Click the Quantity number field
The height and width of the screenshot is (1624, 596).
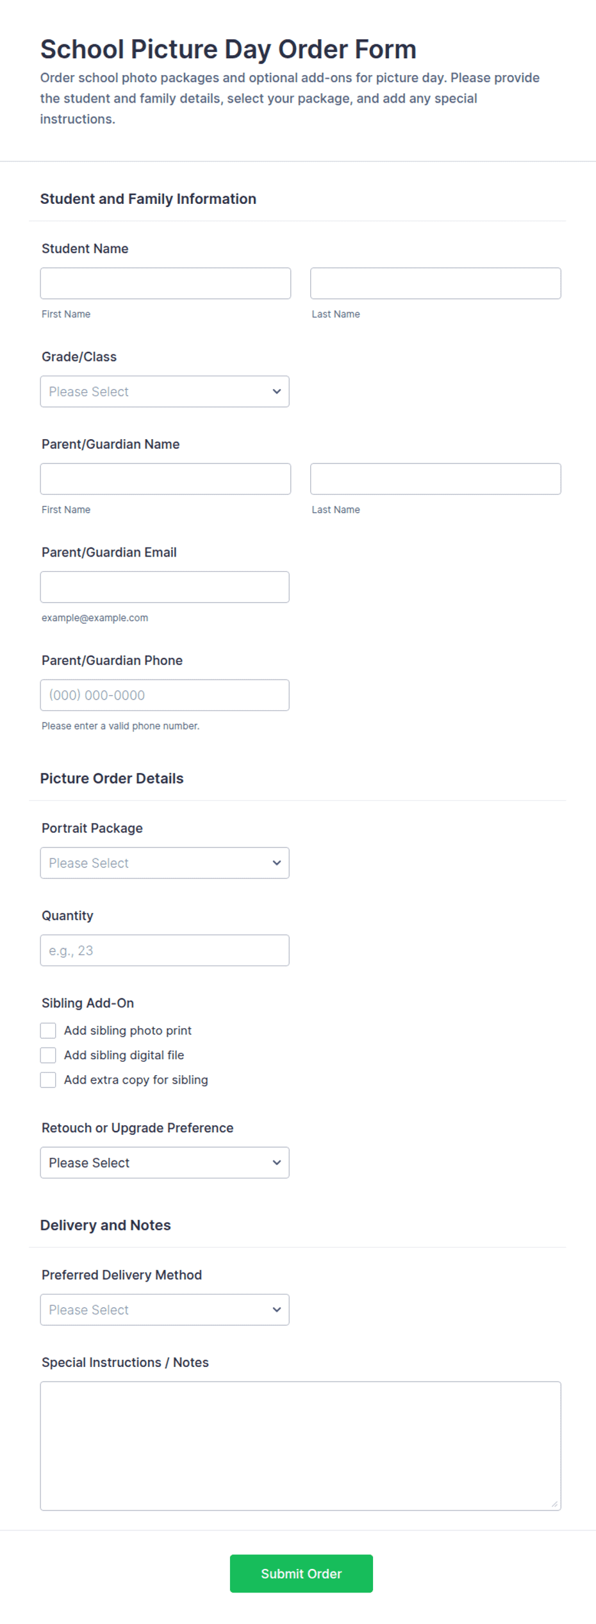[x=165, y=950]
